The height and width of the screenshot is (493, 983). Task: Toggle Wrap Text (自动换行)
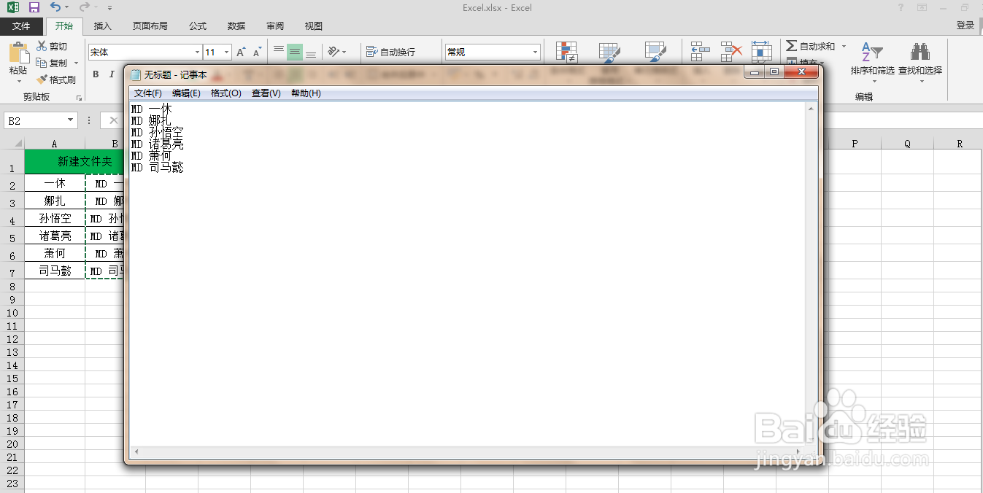click(390, 53)
